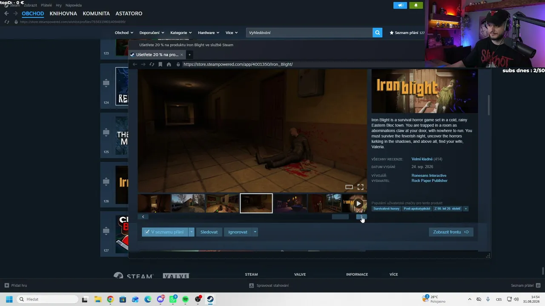Open the Hry menu in Steam
This screenshot has width=545, height=306.
[59, 5]
